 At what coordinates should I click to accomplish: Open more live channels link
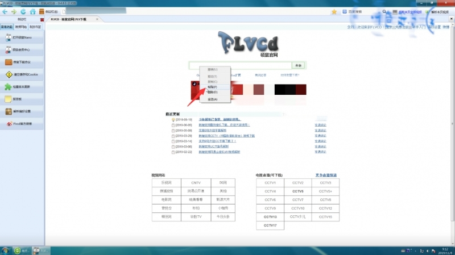click(x=326, y=175)
